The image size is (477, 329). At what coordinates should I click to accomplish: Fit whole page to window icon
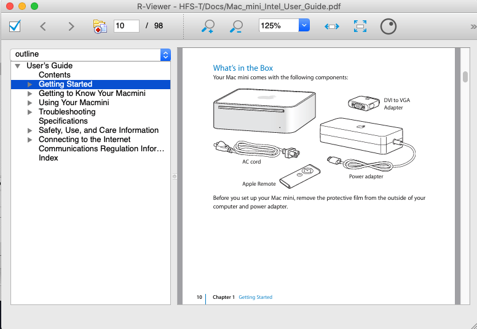360,26
